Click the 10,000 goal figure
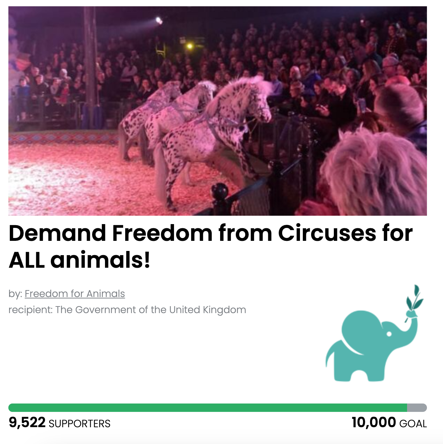This screenshot has height=444, width=443. (x=373, y=422)
